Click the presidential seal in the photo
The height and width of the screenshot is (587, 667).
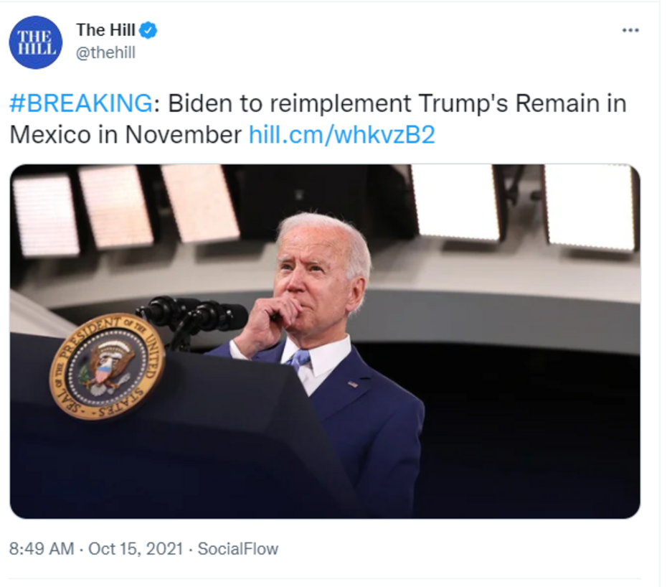tap(107, 367)
